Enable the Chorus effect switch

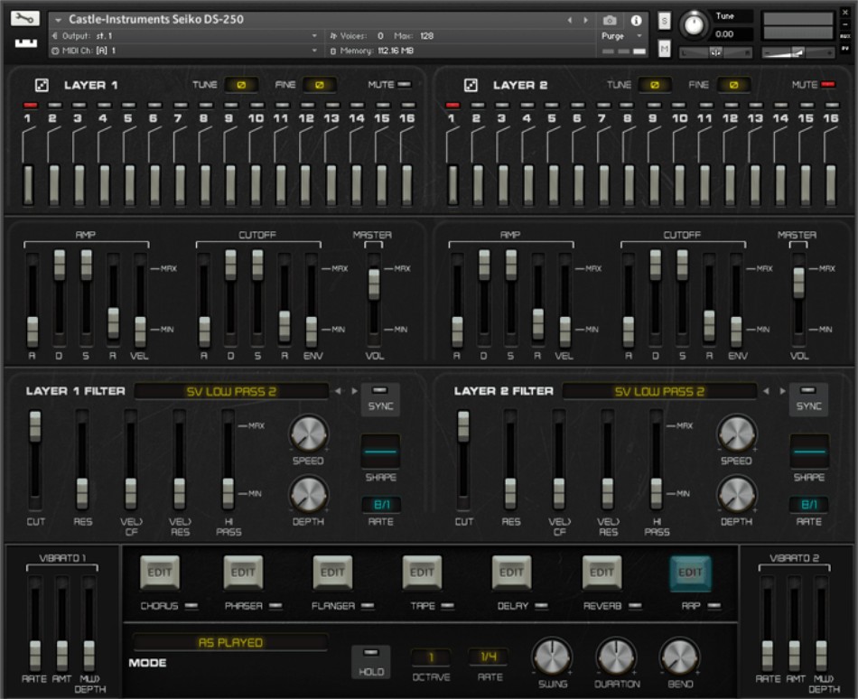click(x=191, y=606)
